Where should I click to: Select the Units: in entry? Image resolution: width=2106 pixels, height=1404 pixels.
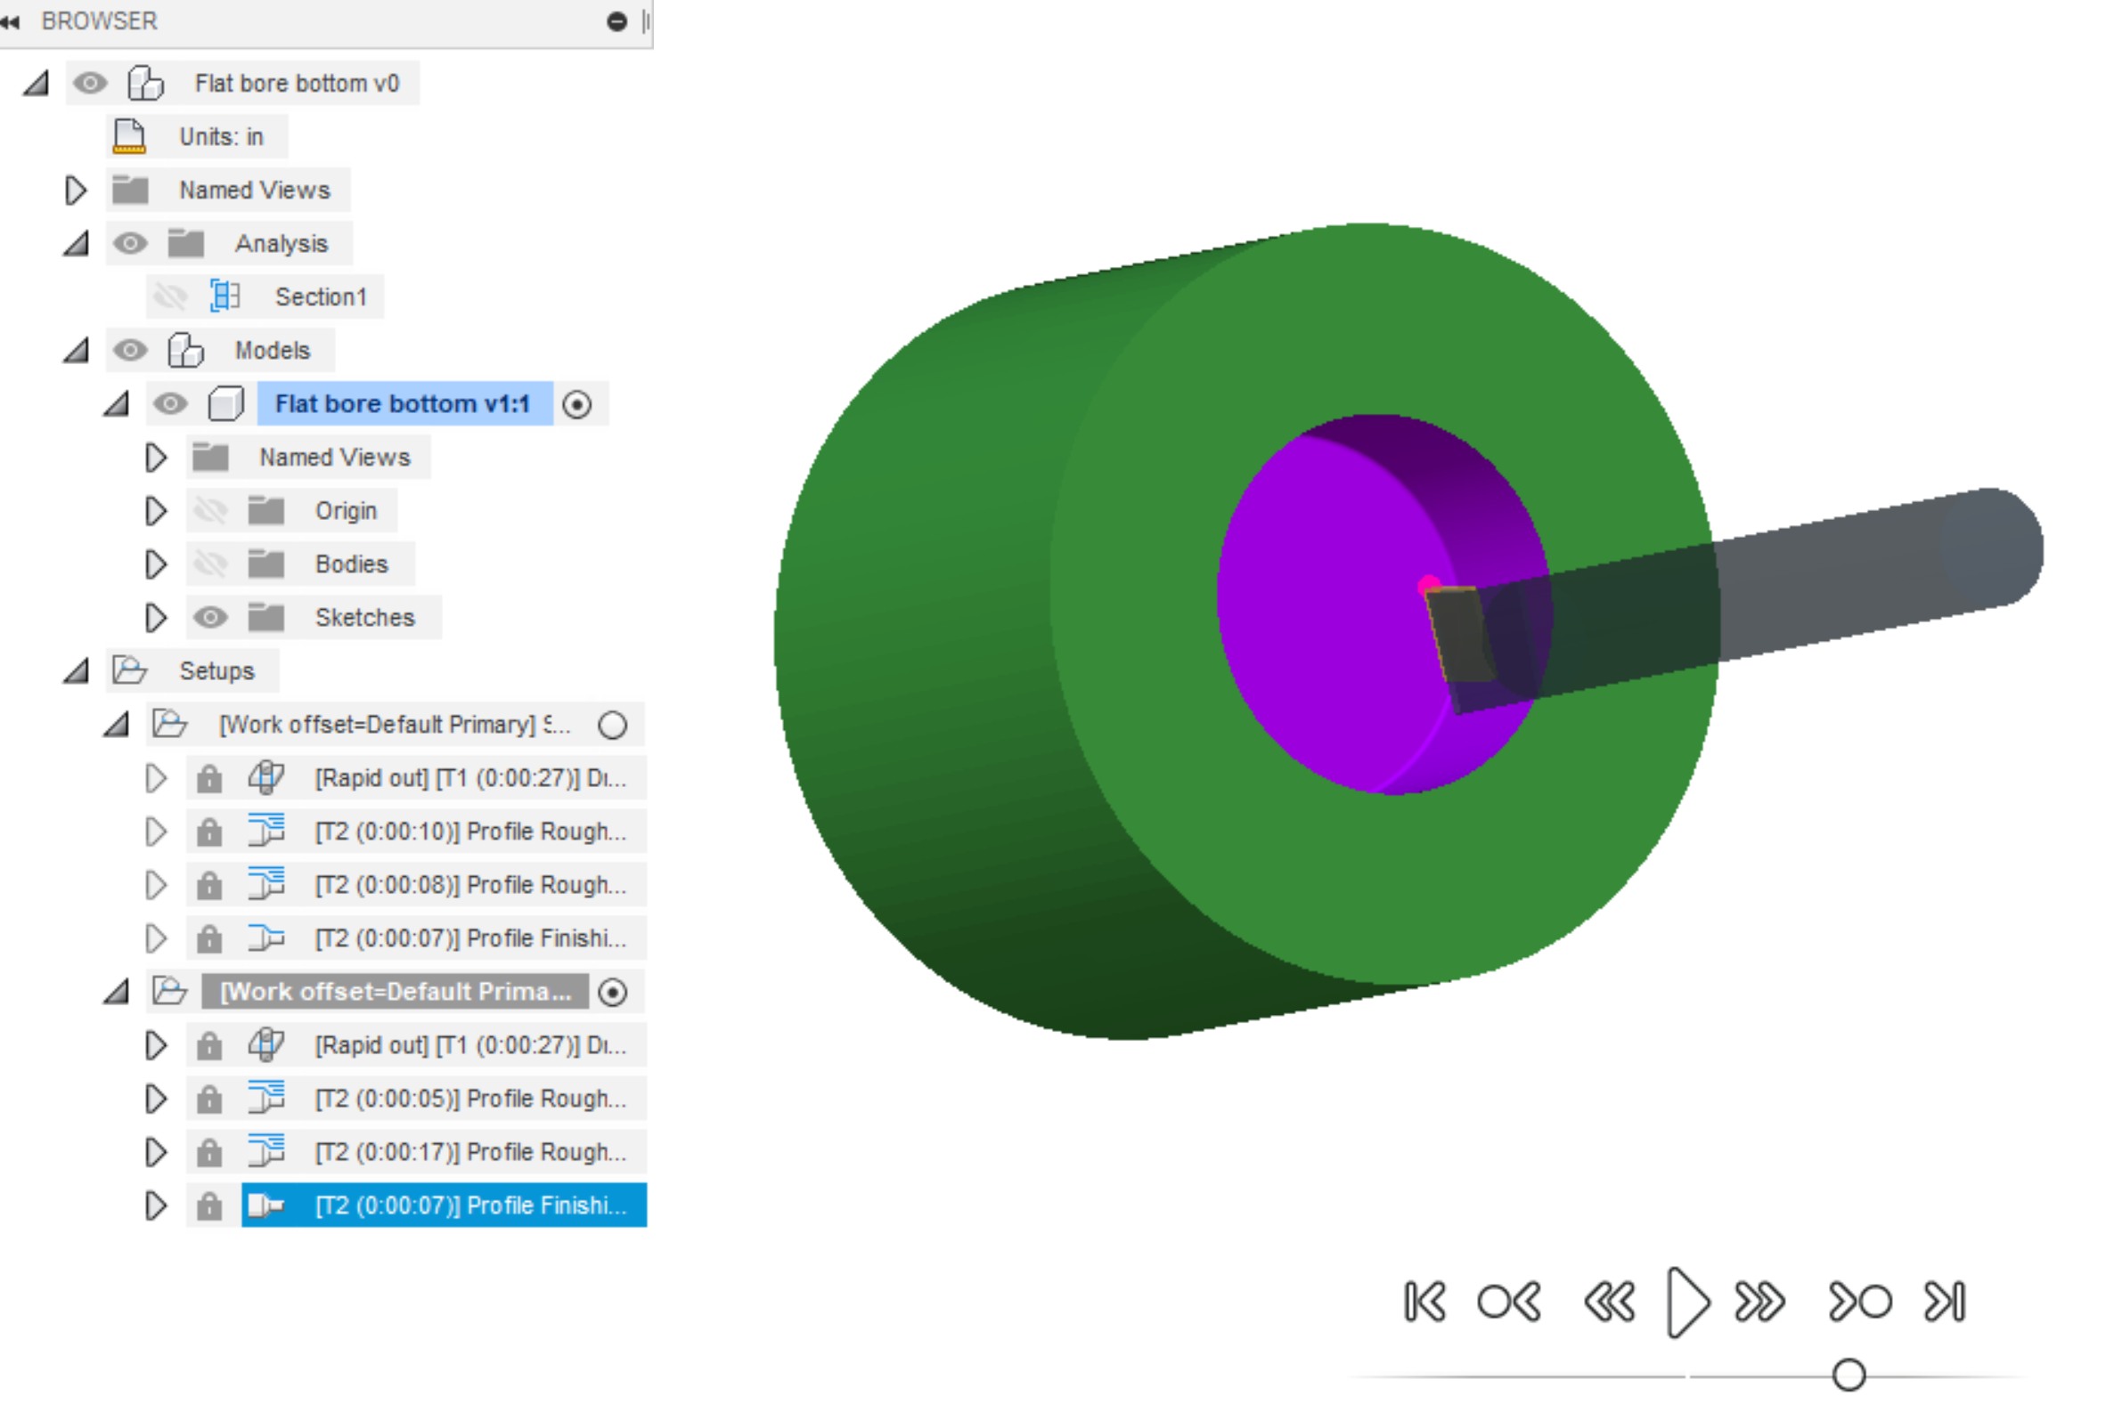(221, 137)
